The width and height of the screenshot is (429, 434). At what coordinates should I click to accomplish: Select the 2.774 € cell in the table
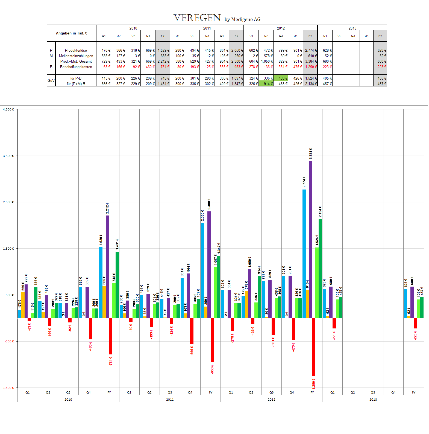coord(311,50)
